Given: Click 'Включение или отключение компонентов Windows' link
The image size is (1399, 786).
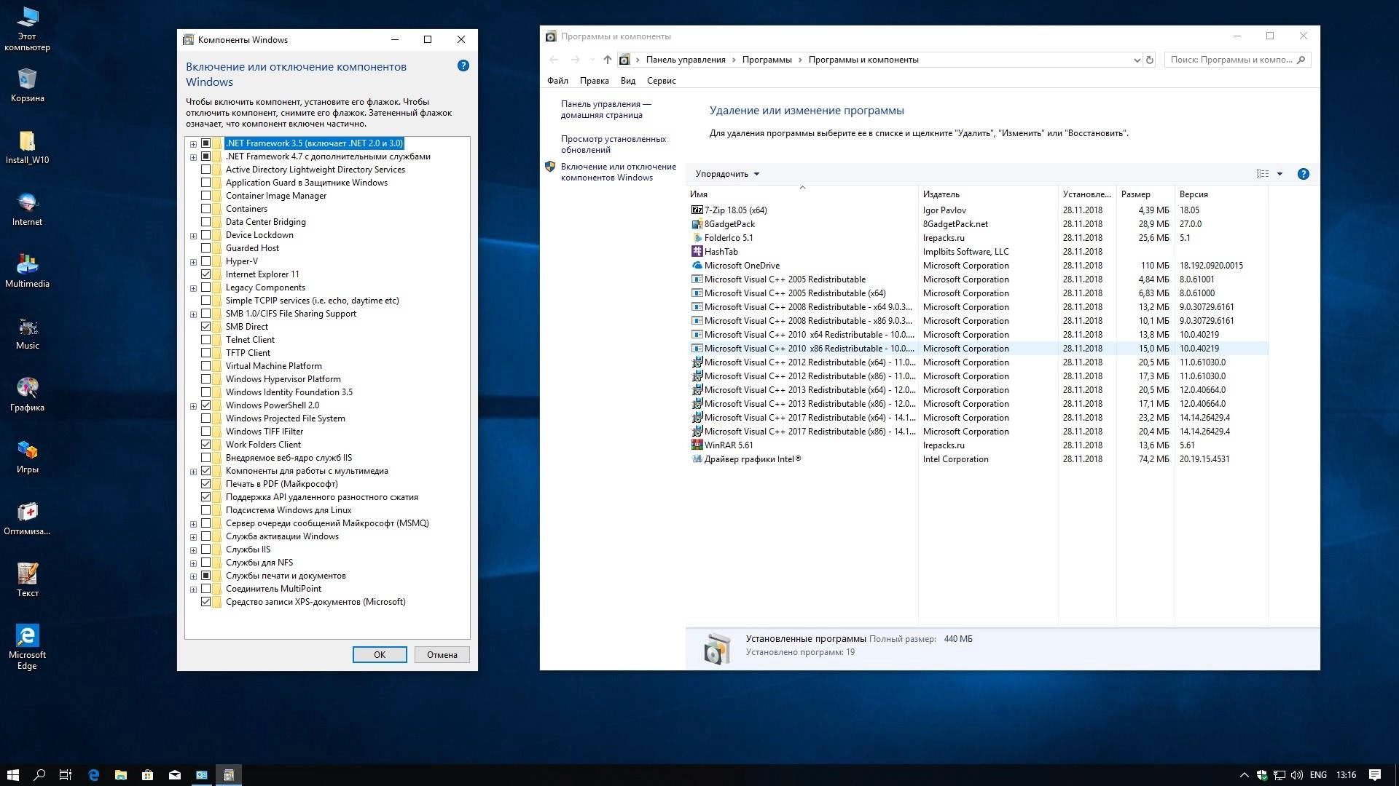Looking at the screenshot, I should coord(618,172).
